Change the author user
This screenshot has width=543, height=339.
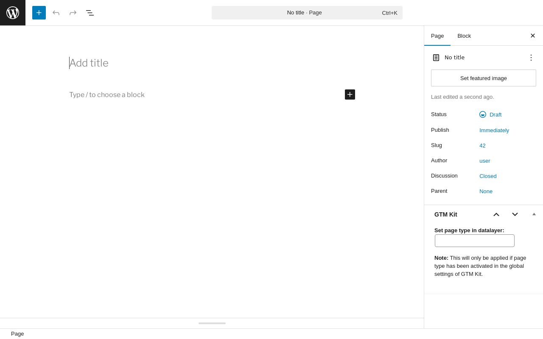[x=485, y=161]
